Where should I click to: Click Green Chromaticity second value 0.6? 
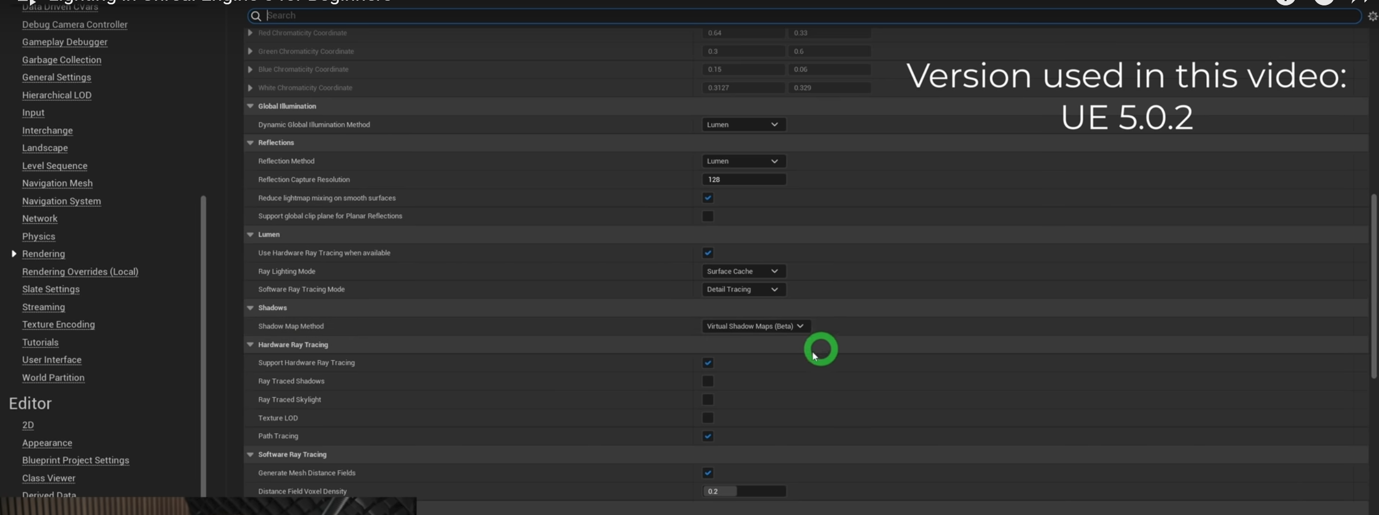[x=830, y=51]
